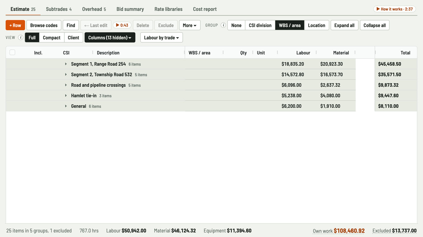Click Material $46,124.32 in footer
The width and height of the screenshot is (423, 237).
coord(175,231)
